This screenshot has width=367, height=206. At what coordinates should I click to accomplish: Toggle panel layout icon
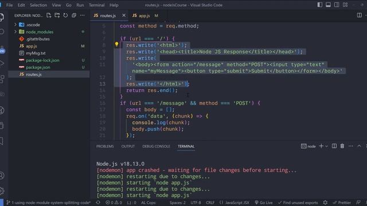click(x=328, y=5)
